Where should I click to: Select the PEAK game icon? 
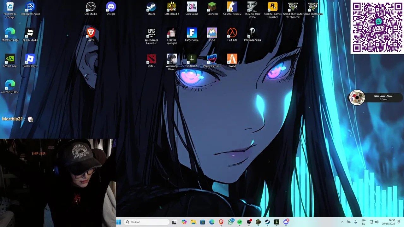click(x=212, y=35)
